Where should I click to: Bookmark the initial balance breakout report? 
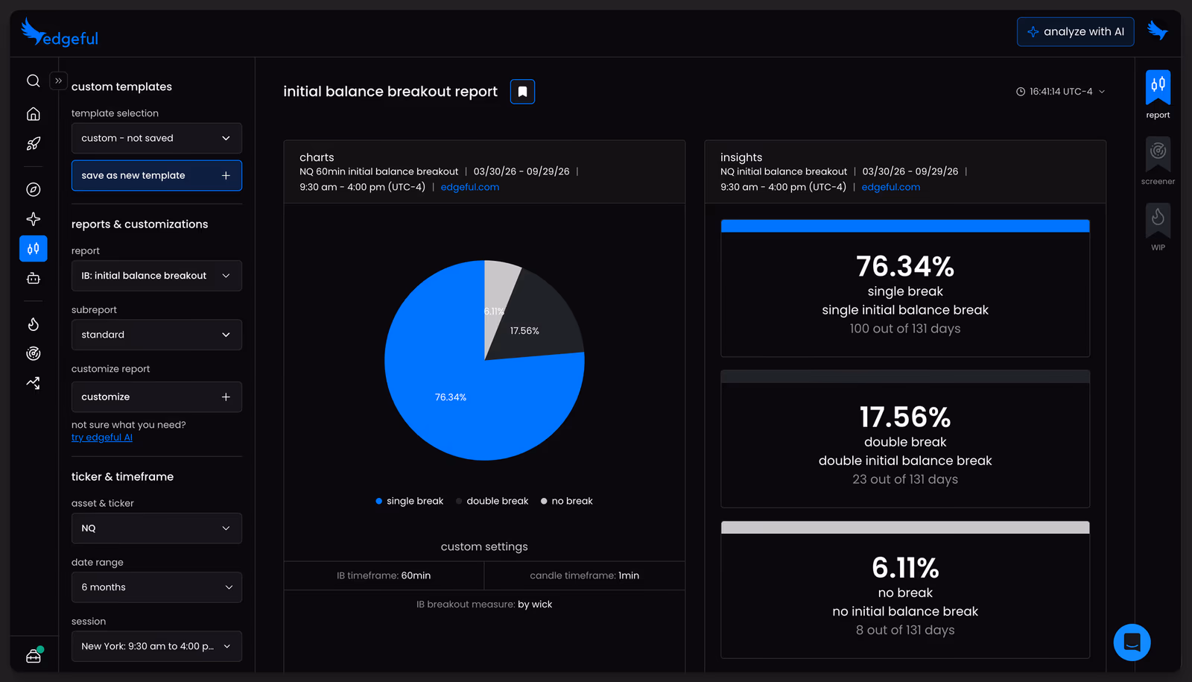[522, 92]
